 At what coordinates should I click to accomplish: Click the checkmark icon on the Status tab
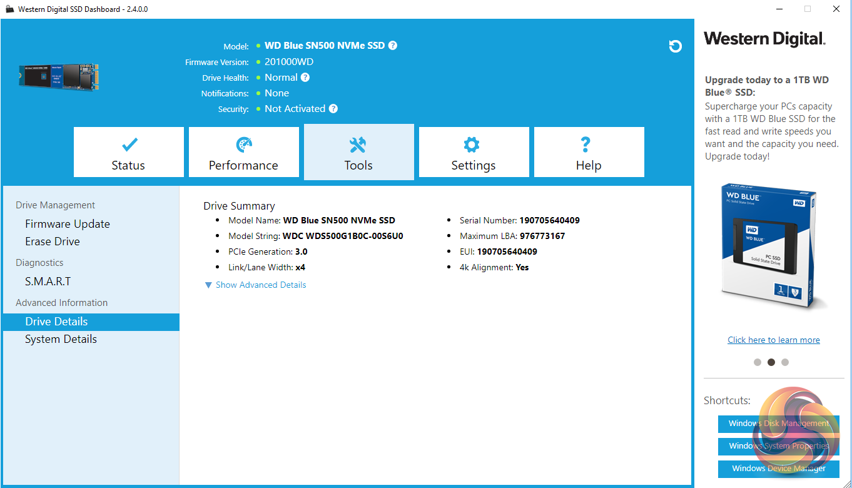129,145
